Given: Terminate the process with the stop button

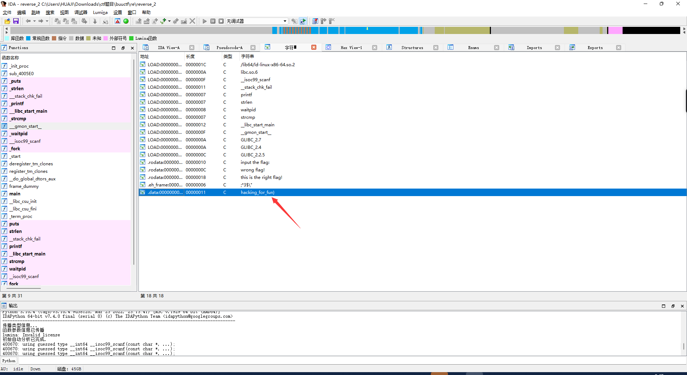Looking at the screenshot, I should point(221,21).
